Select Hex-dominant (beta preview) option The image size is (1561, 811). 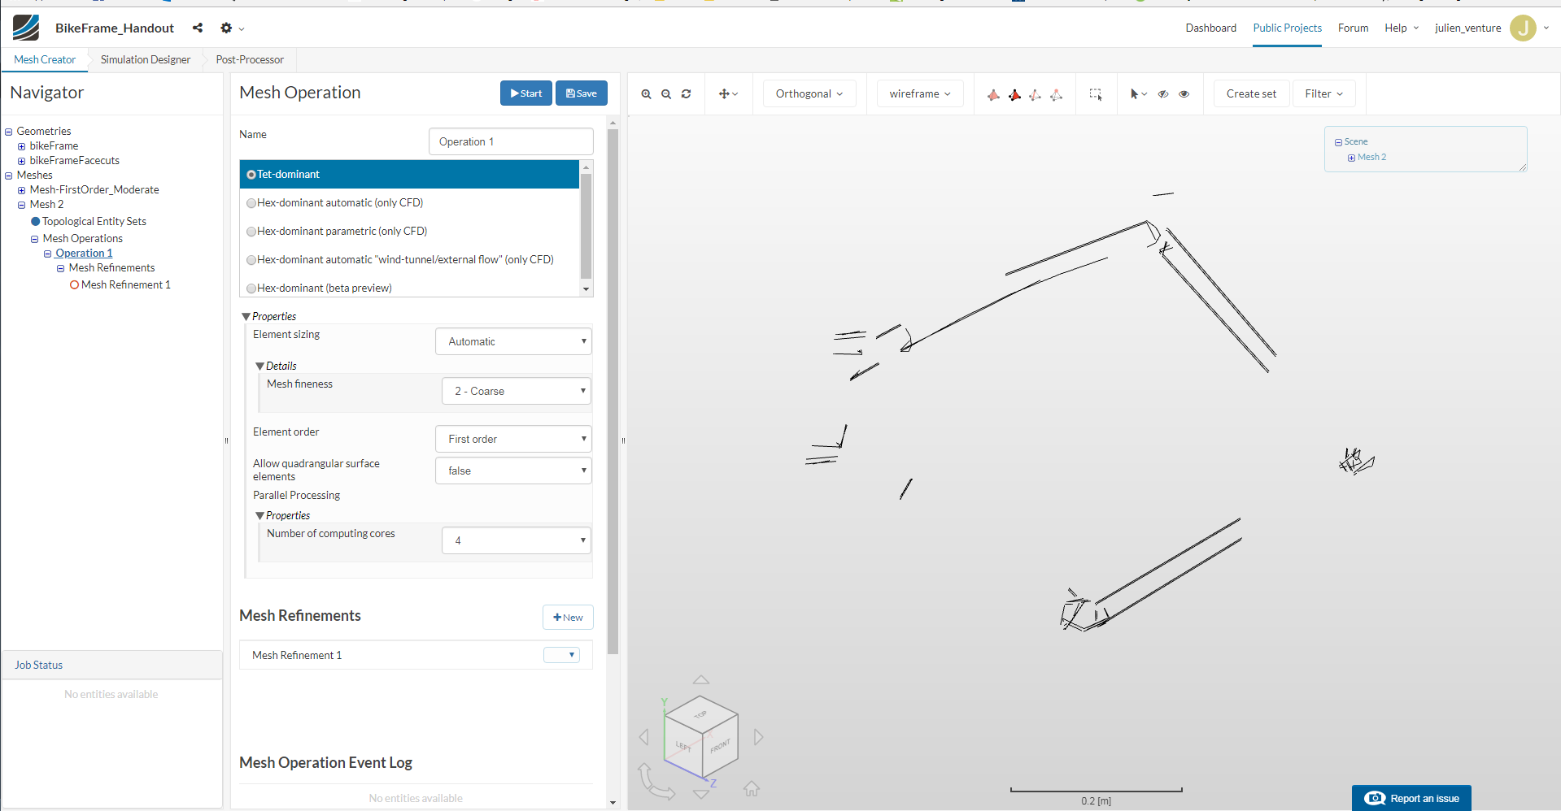(x=409, y=288)
